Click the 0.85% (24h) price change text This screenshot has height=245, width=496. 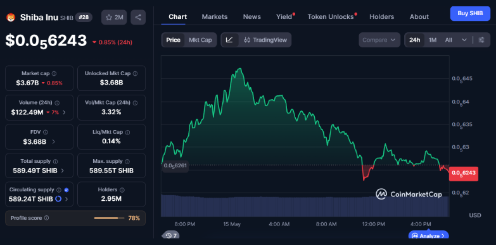pos(115,42)
